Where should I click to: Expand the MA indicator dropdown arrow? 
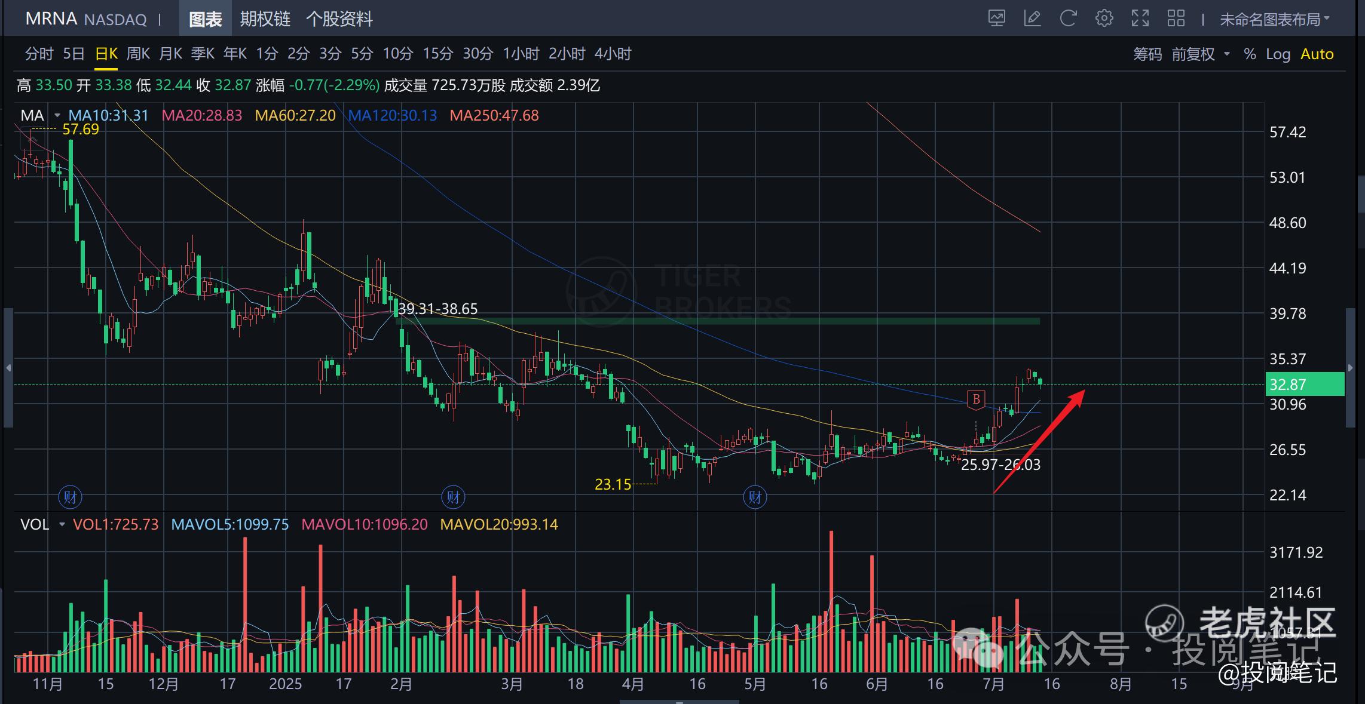pos(57,115)
